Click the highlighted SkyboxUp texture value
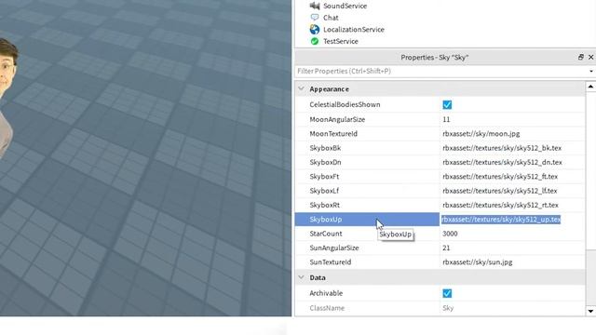596x335 pixels. pyautogui.click(x=501, y=220)
